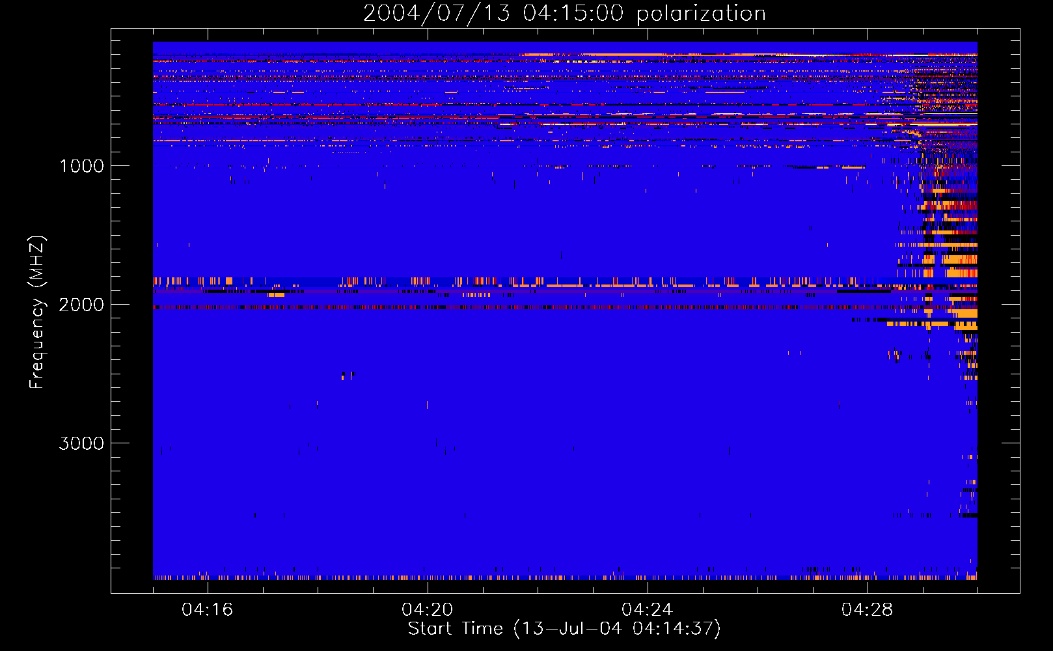1053x651 pixels.
Task: Click the plot title '2004/07/13 04:15:00 polarization'
Action: [564, 14]
